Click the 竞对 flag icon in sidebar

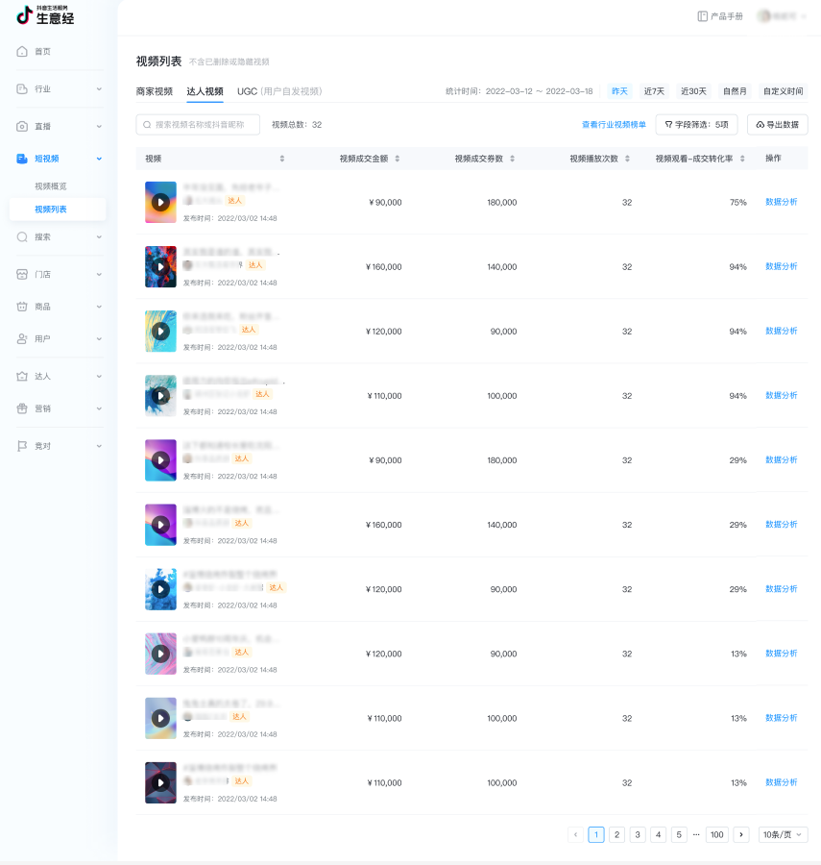[22, 446]
